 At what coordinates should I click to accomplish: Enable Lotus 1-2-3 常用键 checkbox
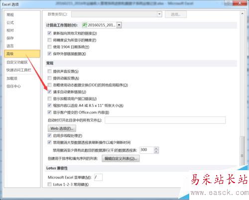pos(49,185)
